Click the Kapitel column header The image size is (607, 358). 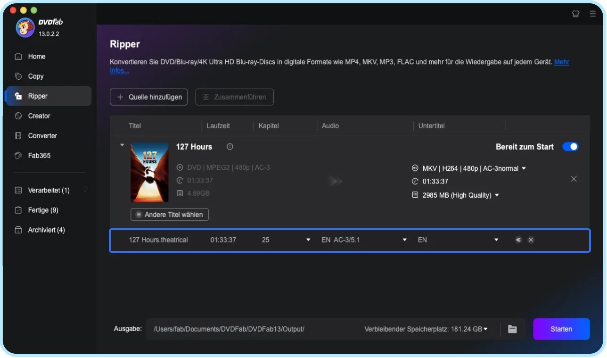click(269, 126)
